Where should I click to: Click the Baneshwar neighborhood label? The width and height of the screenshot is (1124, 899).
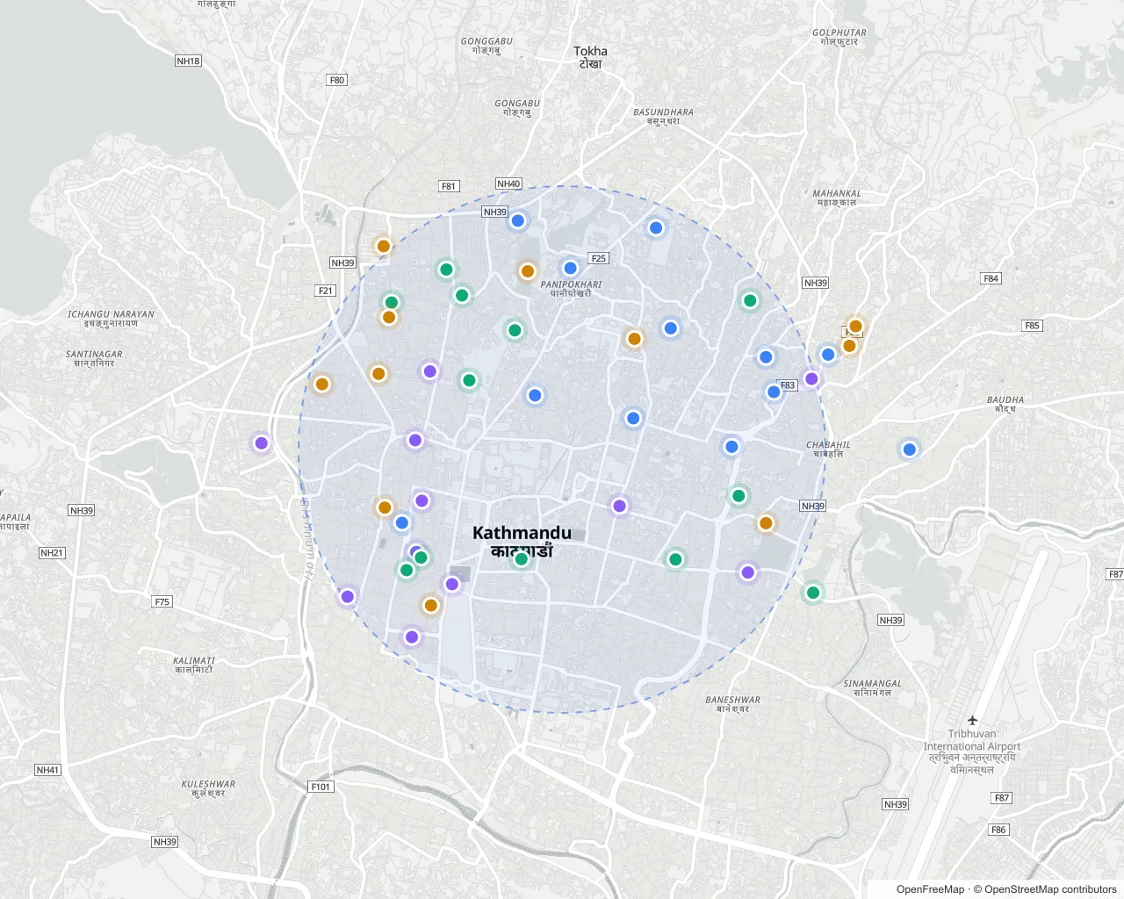pyautogui.click(x=733, y=704)
